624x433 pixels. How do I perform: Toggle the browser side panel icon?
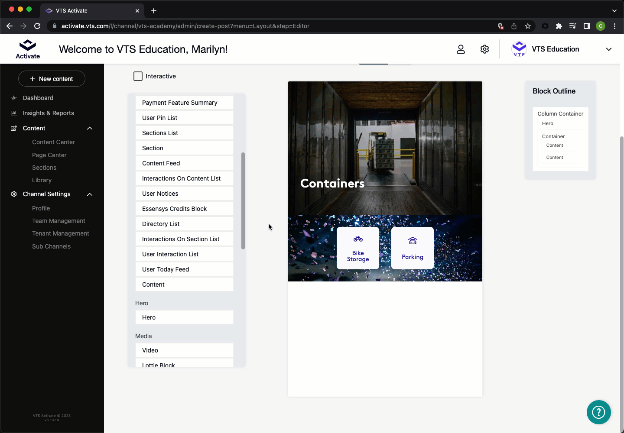(587, 26)
